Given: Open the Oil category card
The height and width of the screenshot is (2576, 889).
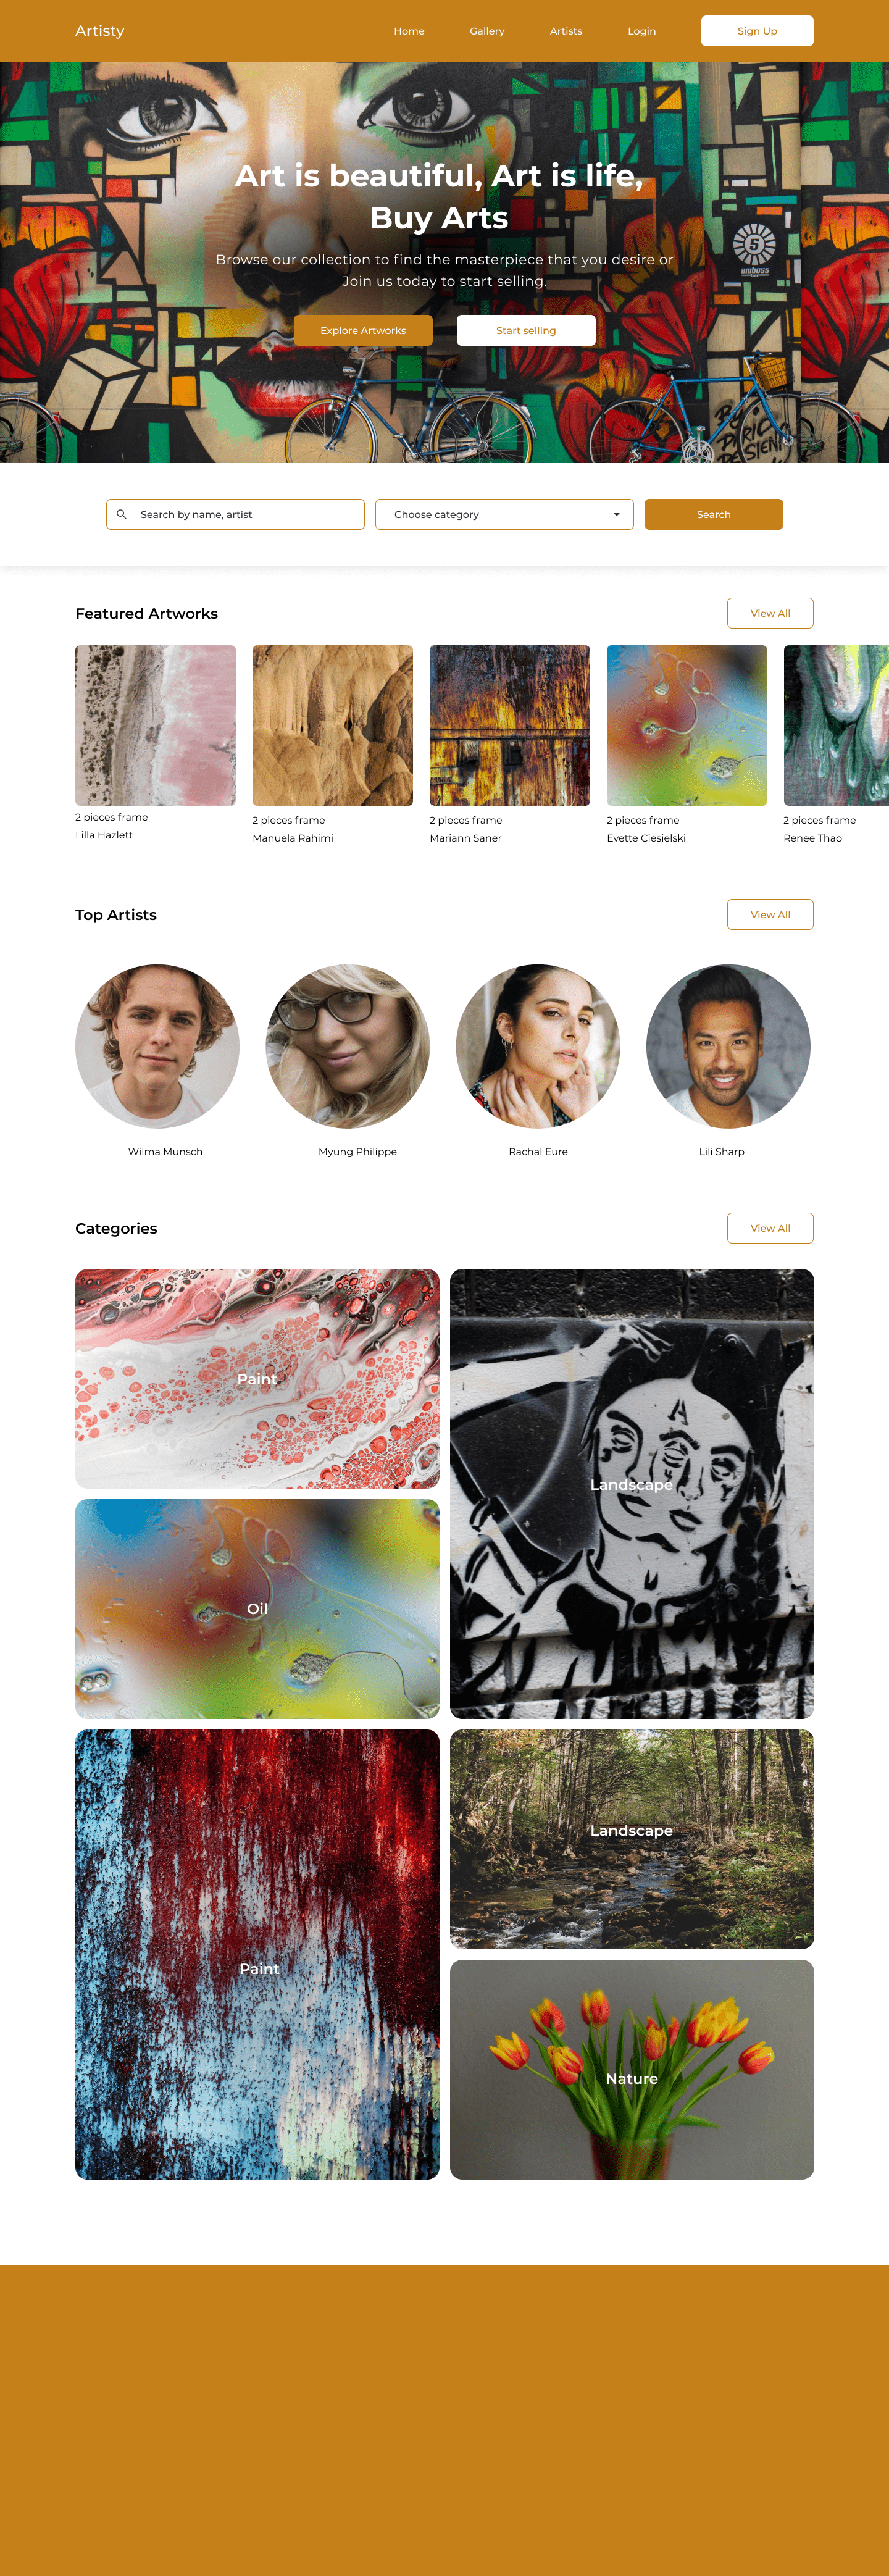Looking at the screenshot, I should (257, 1608).
